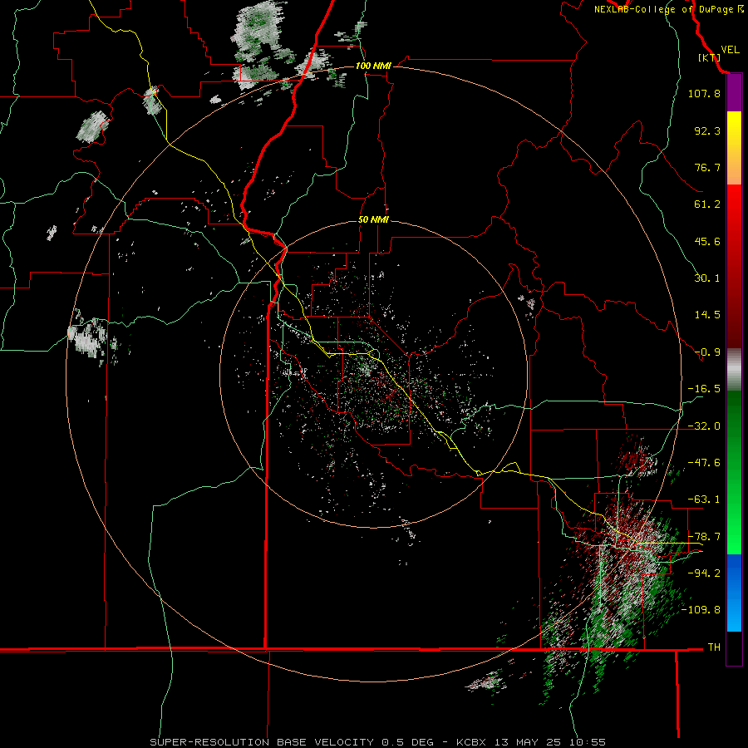Select the -32.0 scale value
748x748 pixels.
tap(704, 426)
